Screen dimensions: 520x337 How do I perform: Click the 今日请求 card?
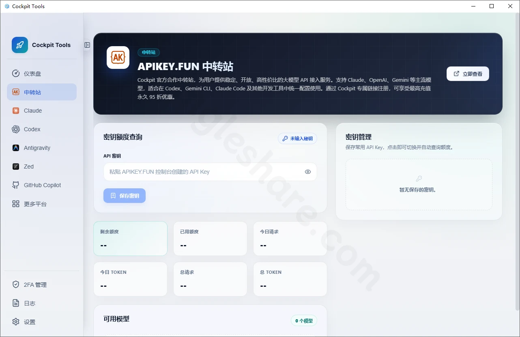coord(290,239)
